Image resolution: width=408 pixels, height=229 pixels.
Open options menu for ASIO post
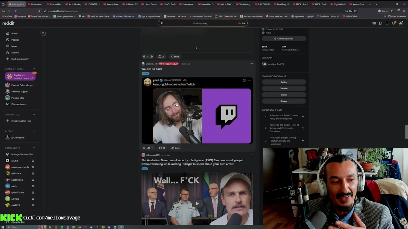[x=251, y=155]
